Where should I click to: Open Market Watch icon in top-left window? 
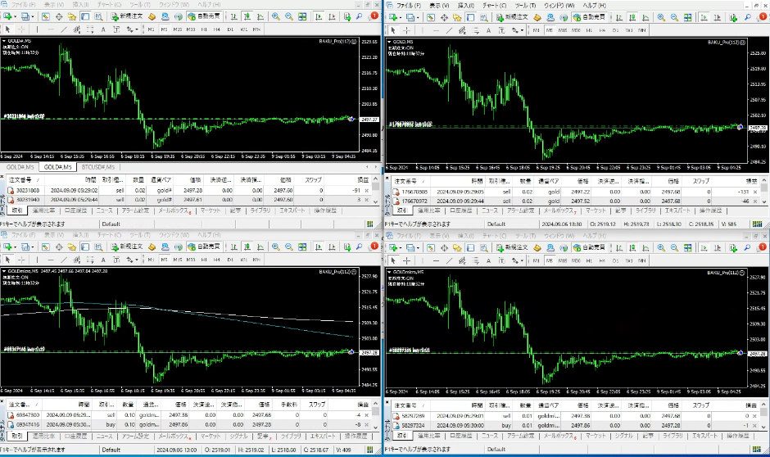[45, 16]
